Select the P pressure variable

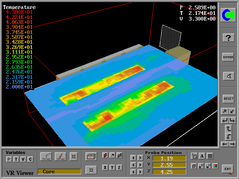pyautogui.click(x=9, y=160)
